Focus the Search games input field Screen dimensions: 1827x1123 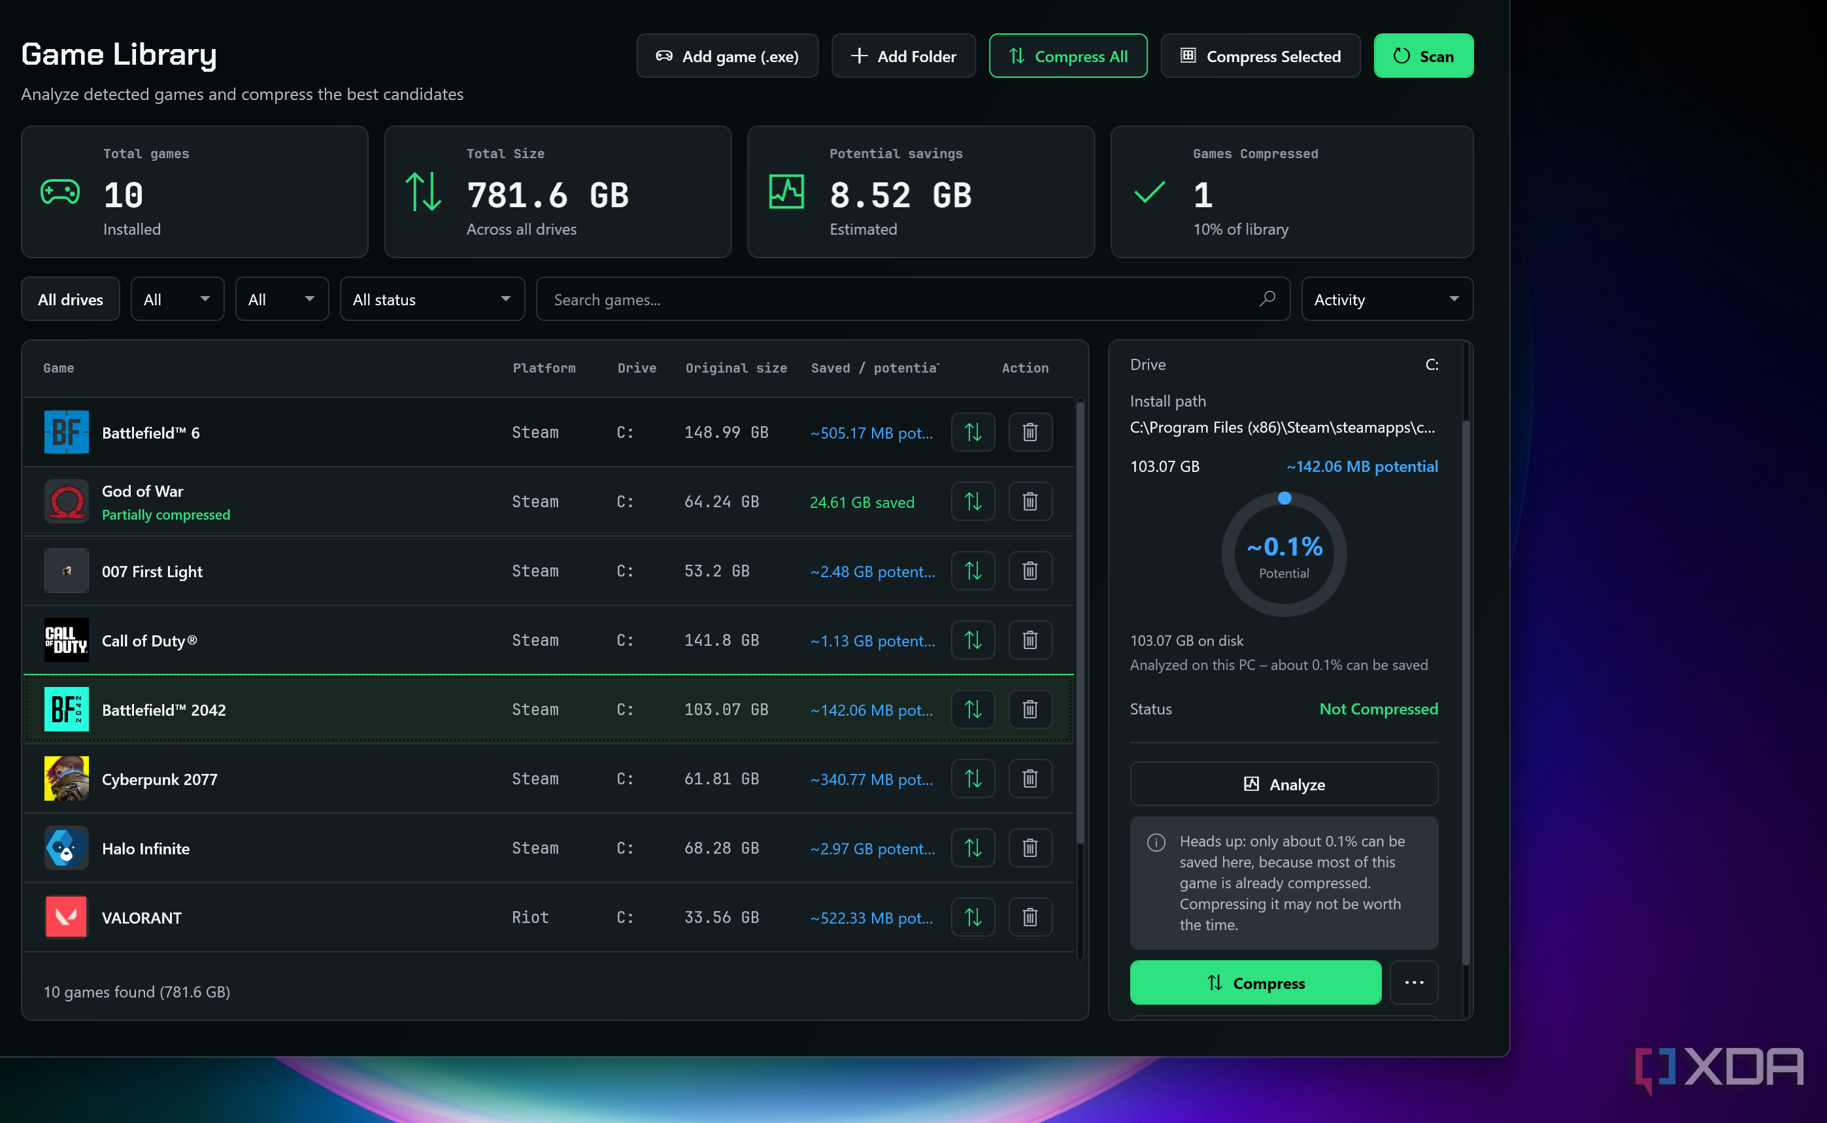913,299
